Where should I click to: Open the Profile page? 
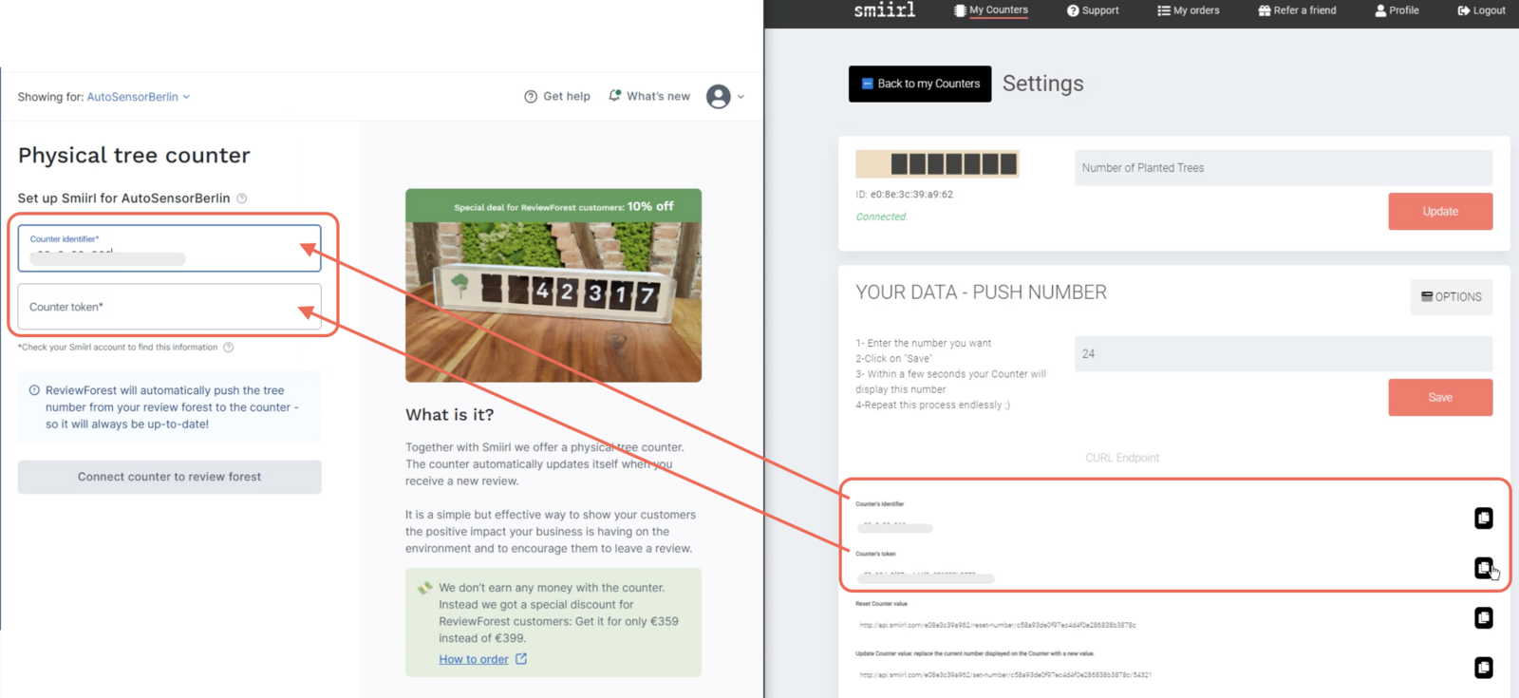1397,10
